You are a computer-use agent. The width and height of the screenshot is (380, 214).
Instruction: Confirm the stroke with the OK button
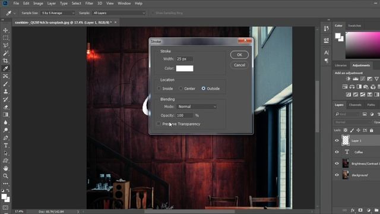239,55
